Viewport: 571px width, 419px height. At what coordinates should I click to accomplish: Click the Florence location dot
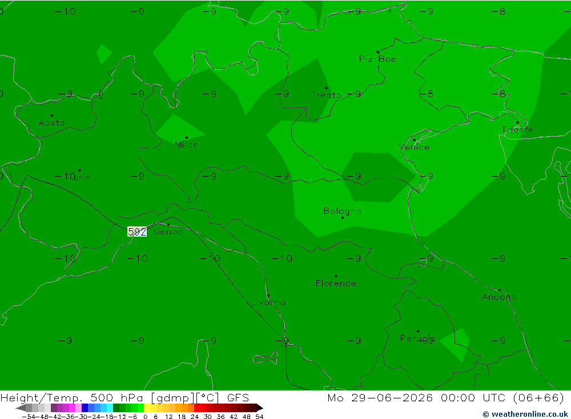click(336, 276)
